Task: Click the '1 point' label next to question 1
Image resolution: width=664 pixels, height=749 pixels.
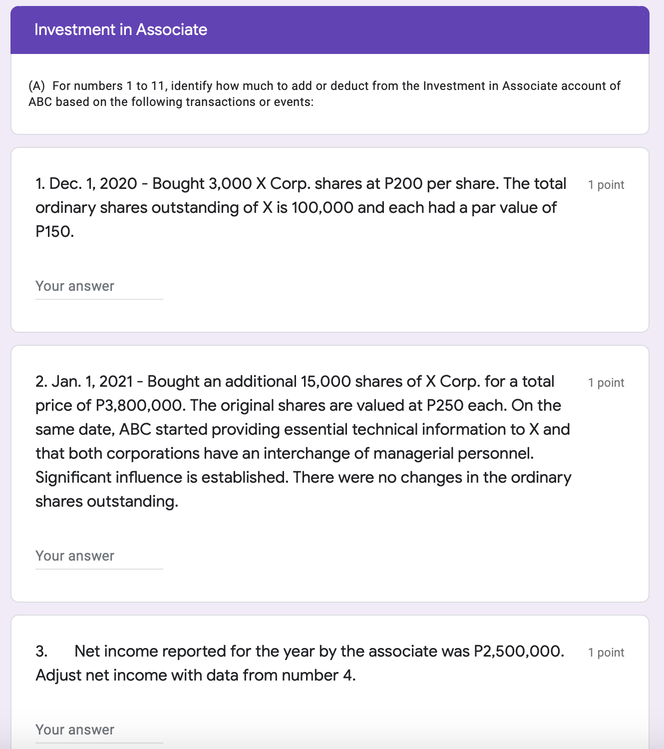Action: coord(606,184)
